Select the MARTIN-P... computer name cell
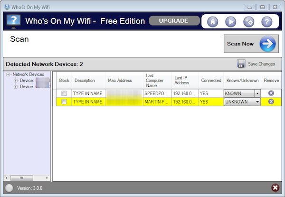The height and width of the screenshot is (197, 285). coord(157,102)
